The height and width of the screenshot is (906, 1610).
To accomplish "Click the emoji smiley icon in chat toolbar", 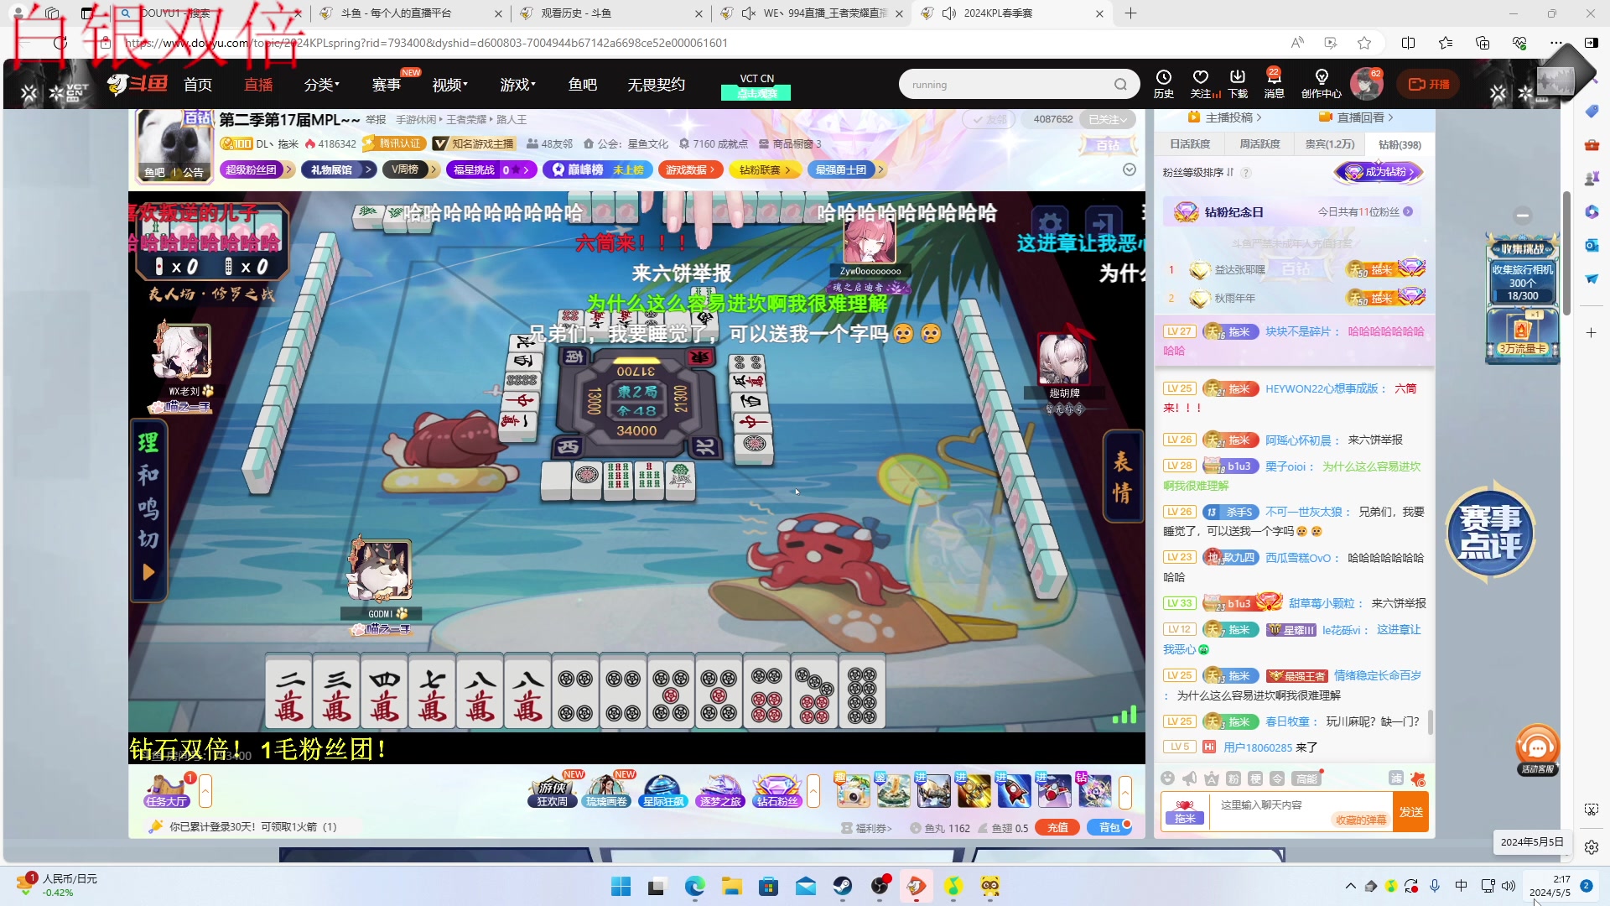I will tap(1167, 778).
